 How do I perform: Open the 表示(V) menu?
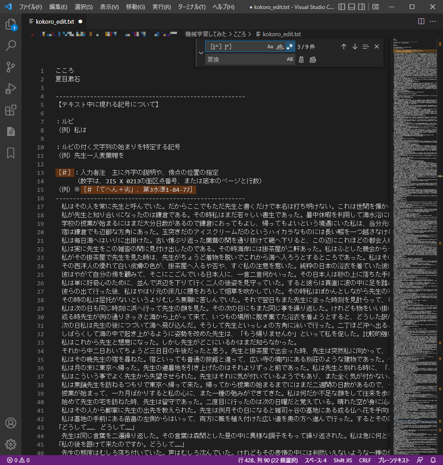[x=109, y=7]
